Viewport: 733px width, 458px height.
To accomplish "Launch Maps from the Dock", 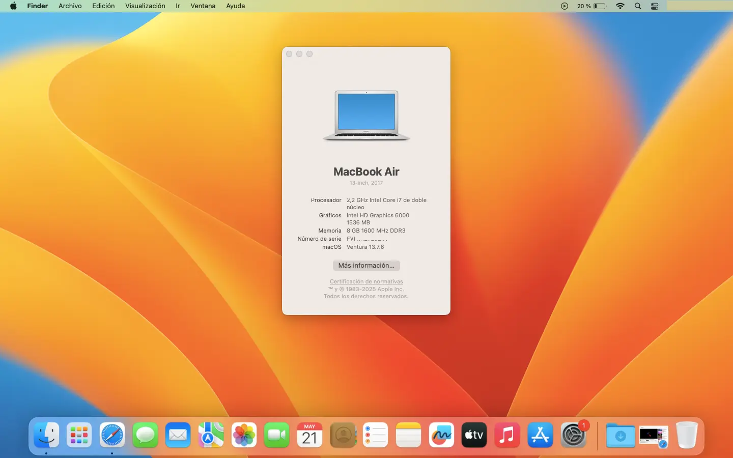I will (x=211, y=435).
